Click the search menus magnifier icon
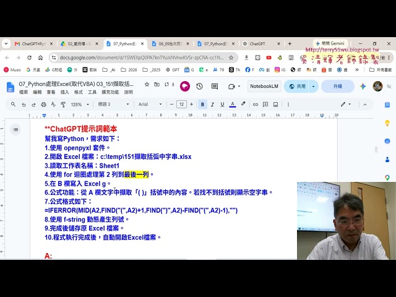This screenshot has height=297, width=396. (13, 105)
